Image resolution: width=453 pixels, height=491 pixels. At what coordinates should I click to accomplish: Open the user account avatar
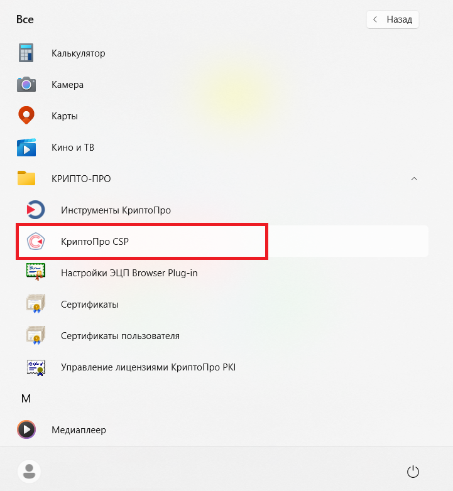click(29, 472)
